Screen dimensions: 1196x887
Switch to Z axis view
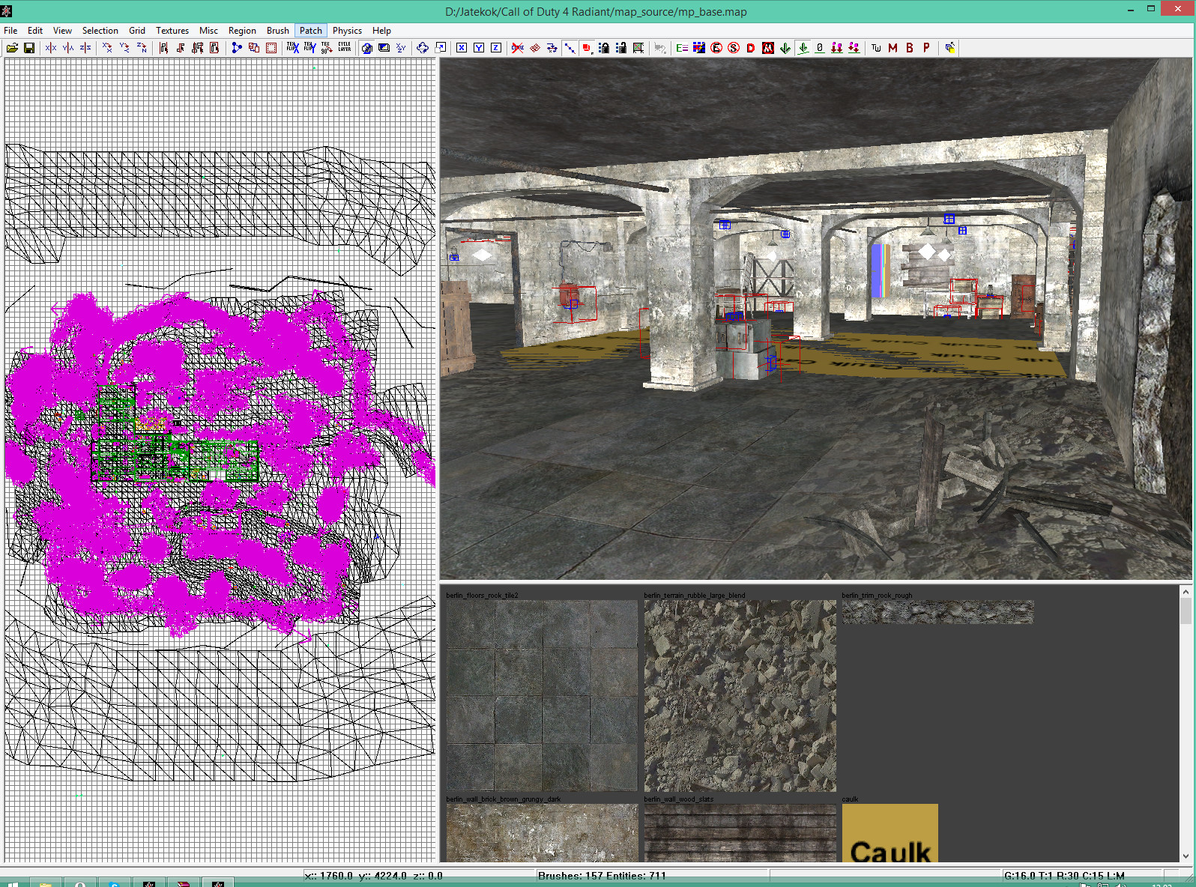click(x=496, y=48)
